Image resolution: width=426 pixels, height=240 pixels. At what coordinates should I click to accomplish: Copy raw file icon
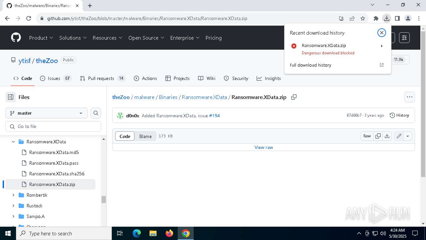[378, 136]
